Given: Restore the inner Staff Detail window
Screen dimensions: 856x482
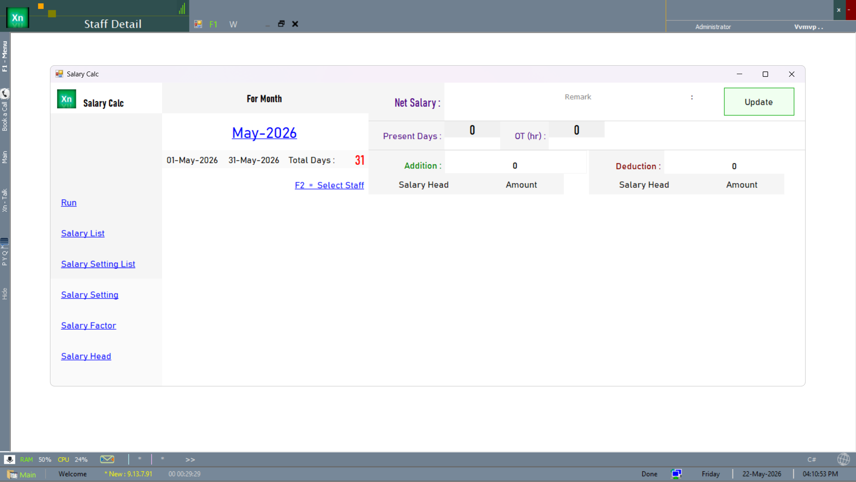Looking at the screenshot, I should click(281, 24).
